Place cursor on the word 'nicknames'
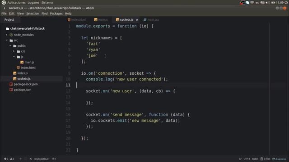289x162 pixels. pyautogui.click(x=101, y=38)
